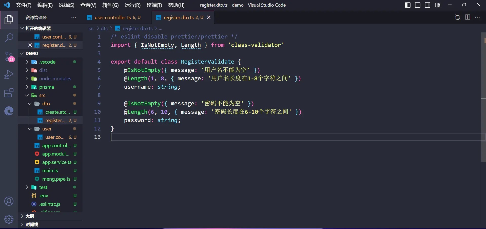This screenshot has height=229, width=486.
Task: Open Source Control view with 25 badge
Action: click(9, 56)
